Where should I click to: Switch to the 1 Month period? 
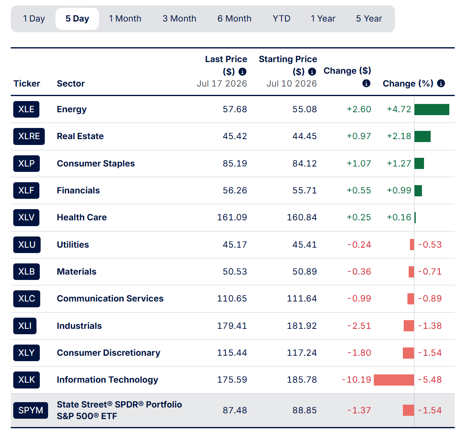pyautogui.click(x=125, y=19)
